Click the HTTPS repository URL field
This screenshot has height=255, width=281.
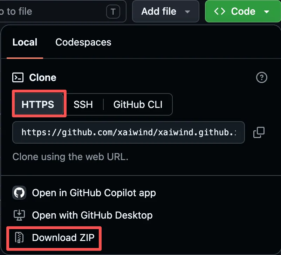click(129, 132)
